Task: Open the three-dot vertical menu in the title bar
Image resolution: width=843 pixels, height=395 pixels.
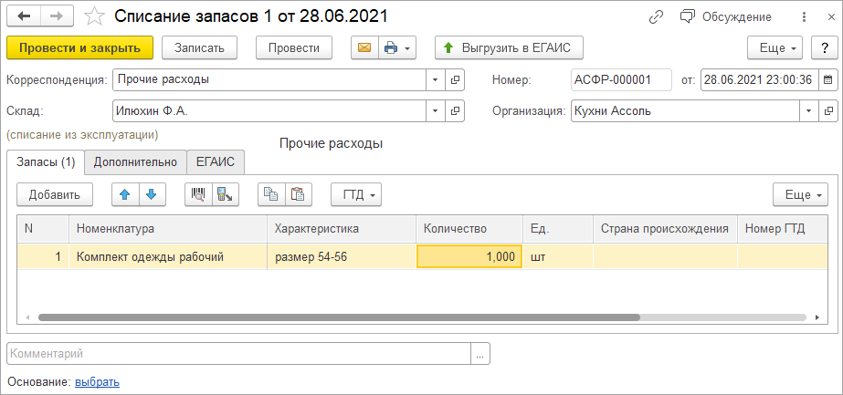Action: [x=804, y=17]
